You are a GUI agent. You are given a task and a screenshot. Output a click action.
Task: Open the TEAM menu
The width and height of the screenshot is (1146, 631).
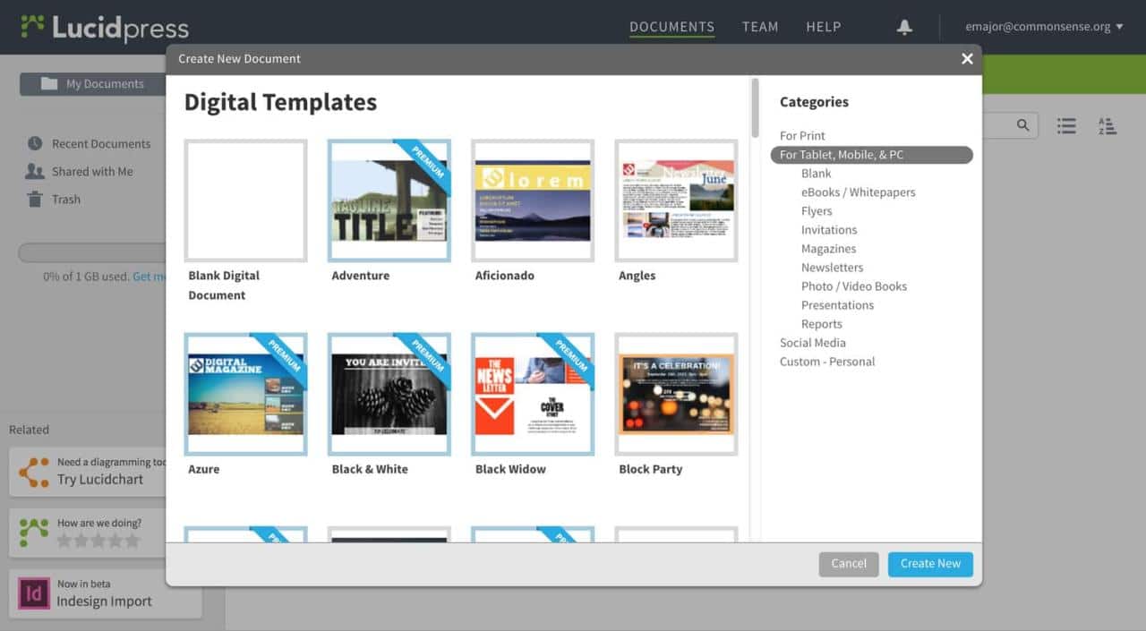[x=760, y=27]
